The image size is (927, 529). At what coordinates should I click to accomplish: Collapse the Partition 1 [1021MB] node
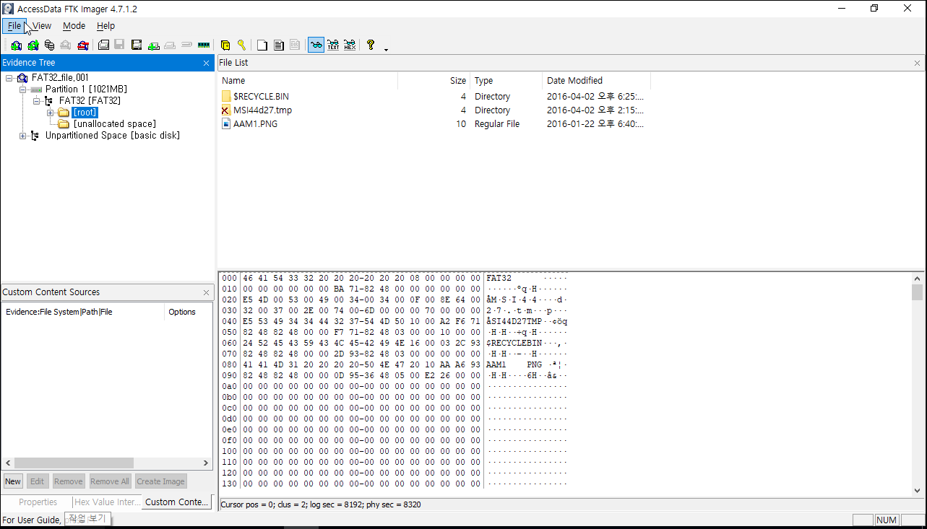22,89
